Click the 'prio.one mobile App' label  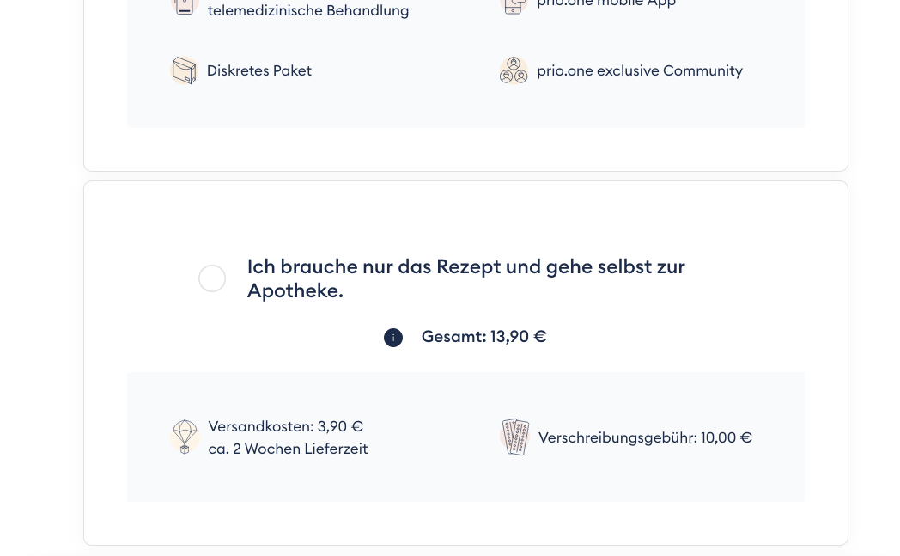606,3
